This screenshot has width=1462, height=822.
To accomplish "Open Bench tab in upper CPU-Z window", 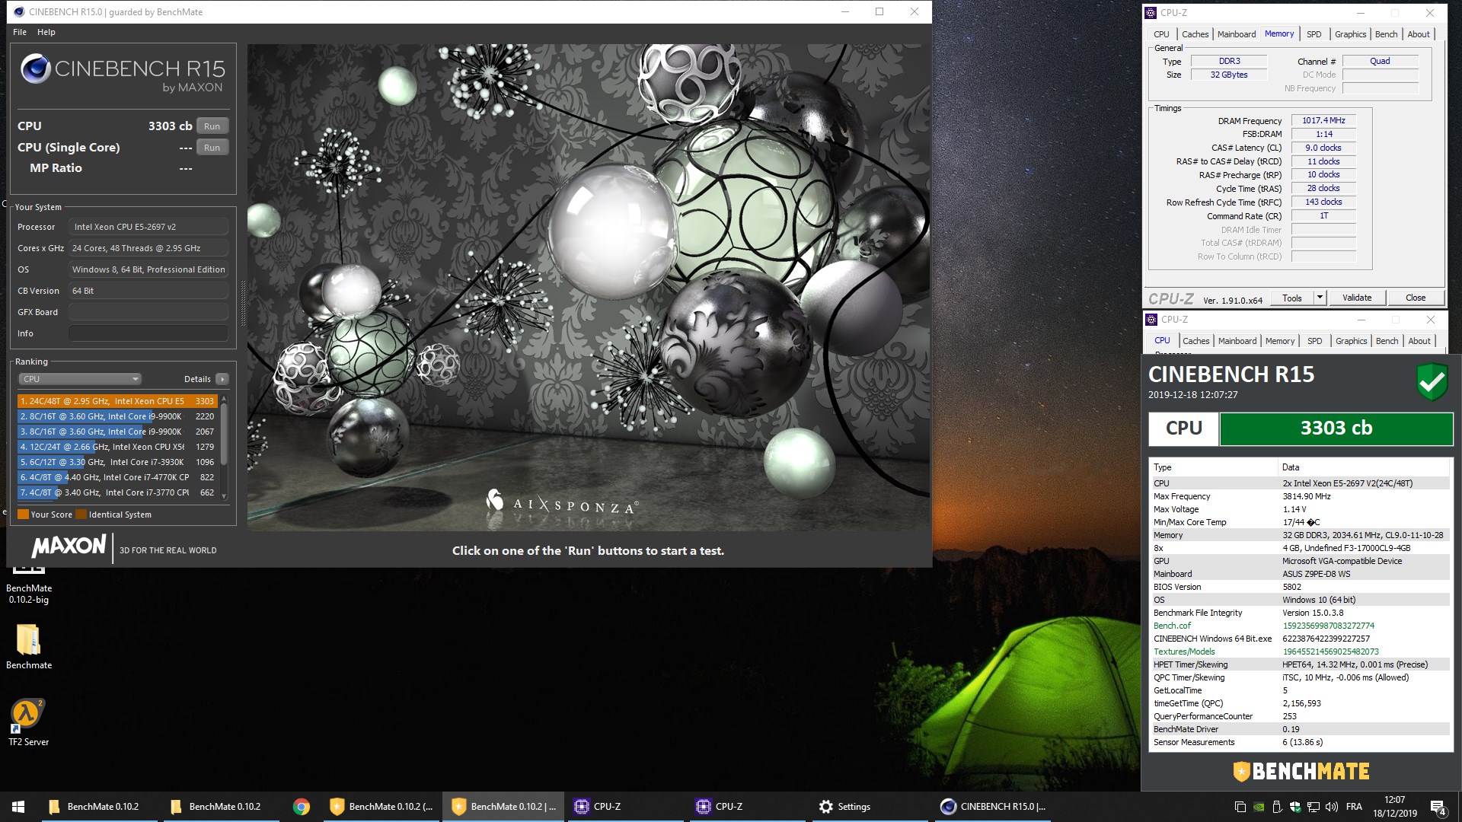I will 1386,34.
